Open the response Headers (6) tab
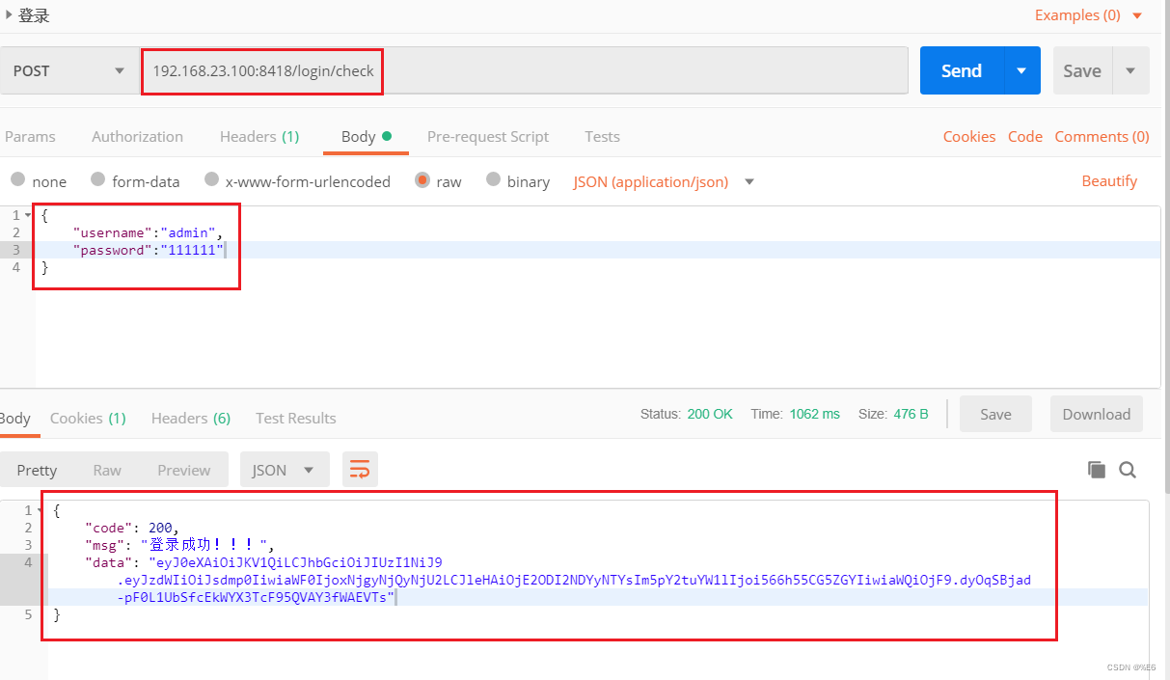 (x=190, y=418)
